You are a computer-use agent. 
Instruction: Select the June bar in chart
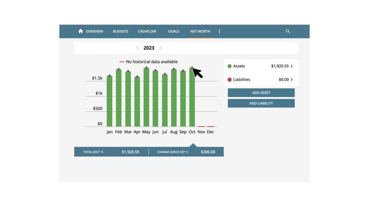pyautogui.click(x=155, y=99)
